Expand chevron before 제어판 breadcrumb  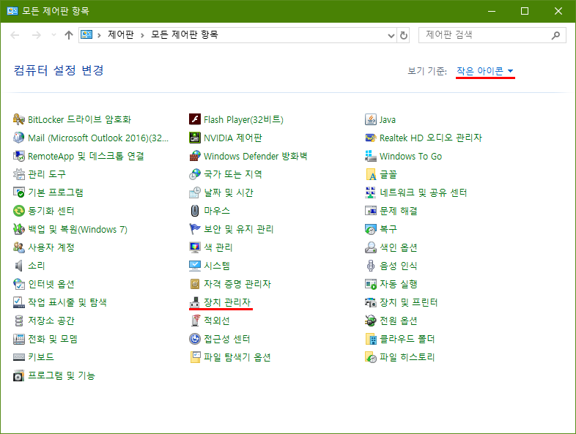point(99,35)
